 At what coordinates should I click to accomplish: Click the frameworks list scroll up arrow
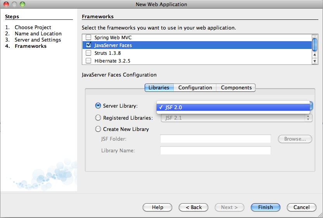click(314, 54)
